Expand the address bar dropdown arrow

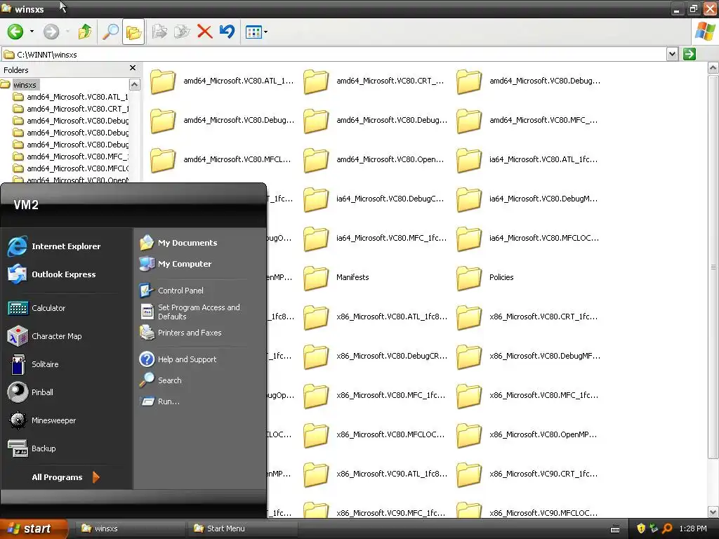(x=672, y=54)
